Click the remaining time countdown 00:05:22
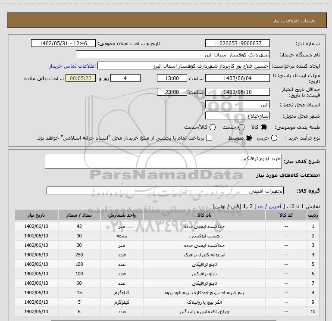Image resolution: width=332 pixels, height=321 pixels. 81,78
